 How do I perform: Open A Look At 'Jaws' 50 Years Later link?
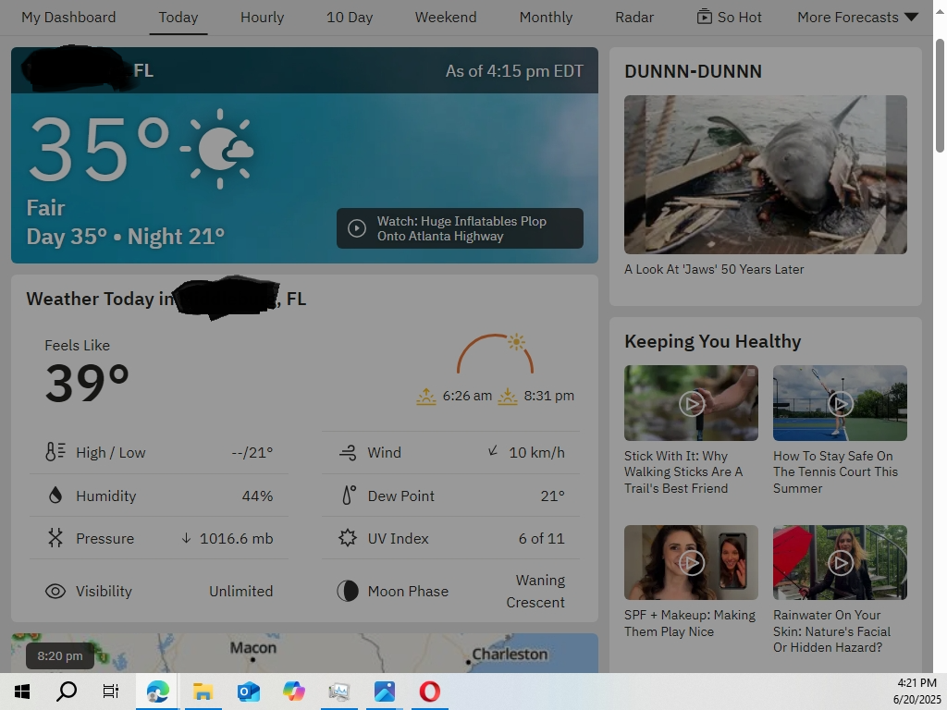click(x=714, y=269)
